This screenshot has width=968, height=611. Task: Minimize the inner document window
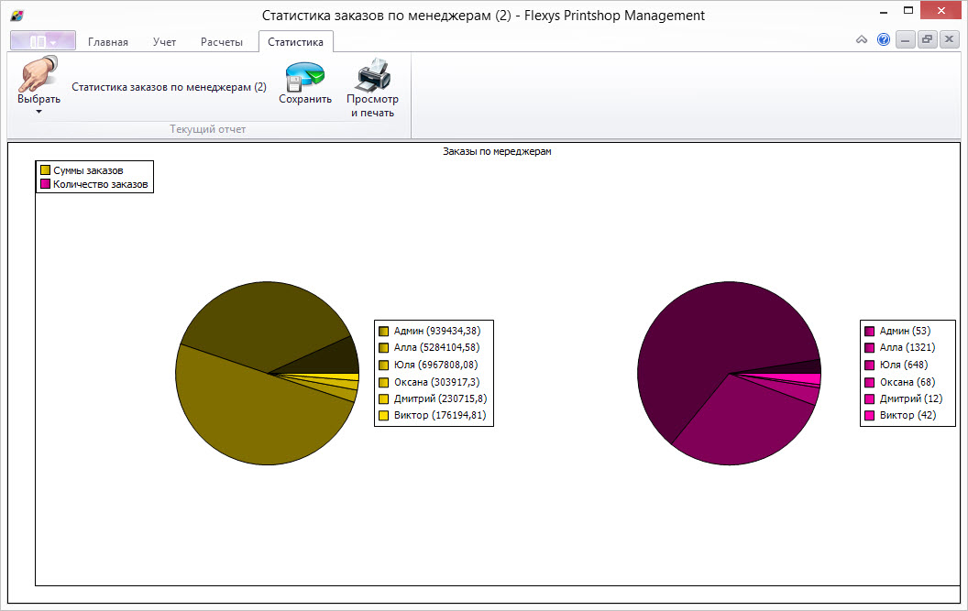coord(905,40)
